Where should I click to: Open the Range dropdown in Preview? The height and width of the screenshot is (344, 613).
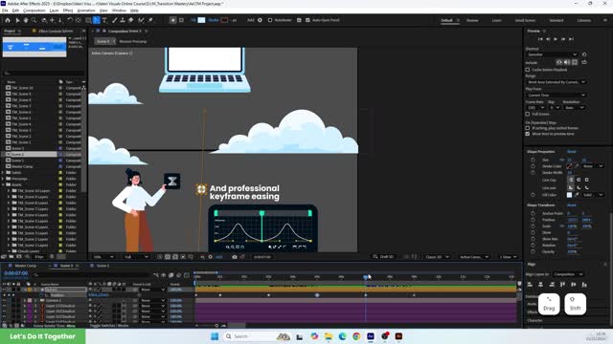[556, 82]
